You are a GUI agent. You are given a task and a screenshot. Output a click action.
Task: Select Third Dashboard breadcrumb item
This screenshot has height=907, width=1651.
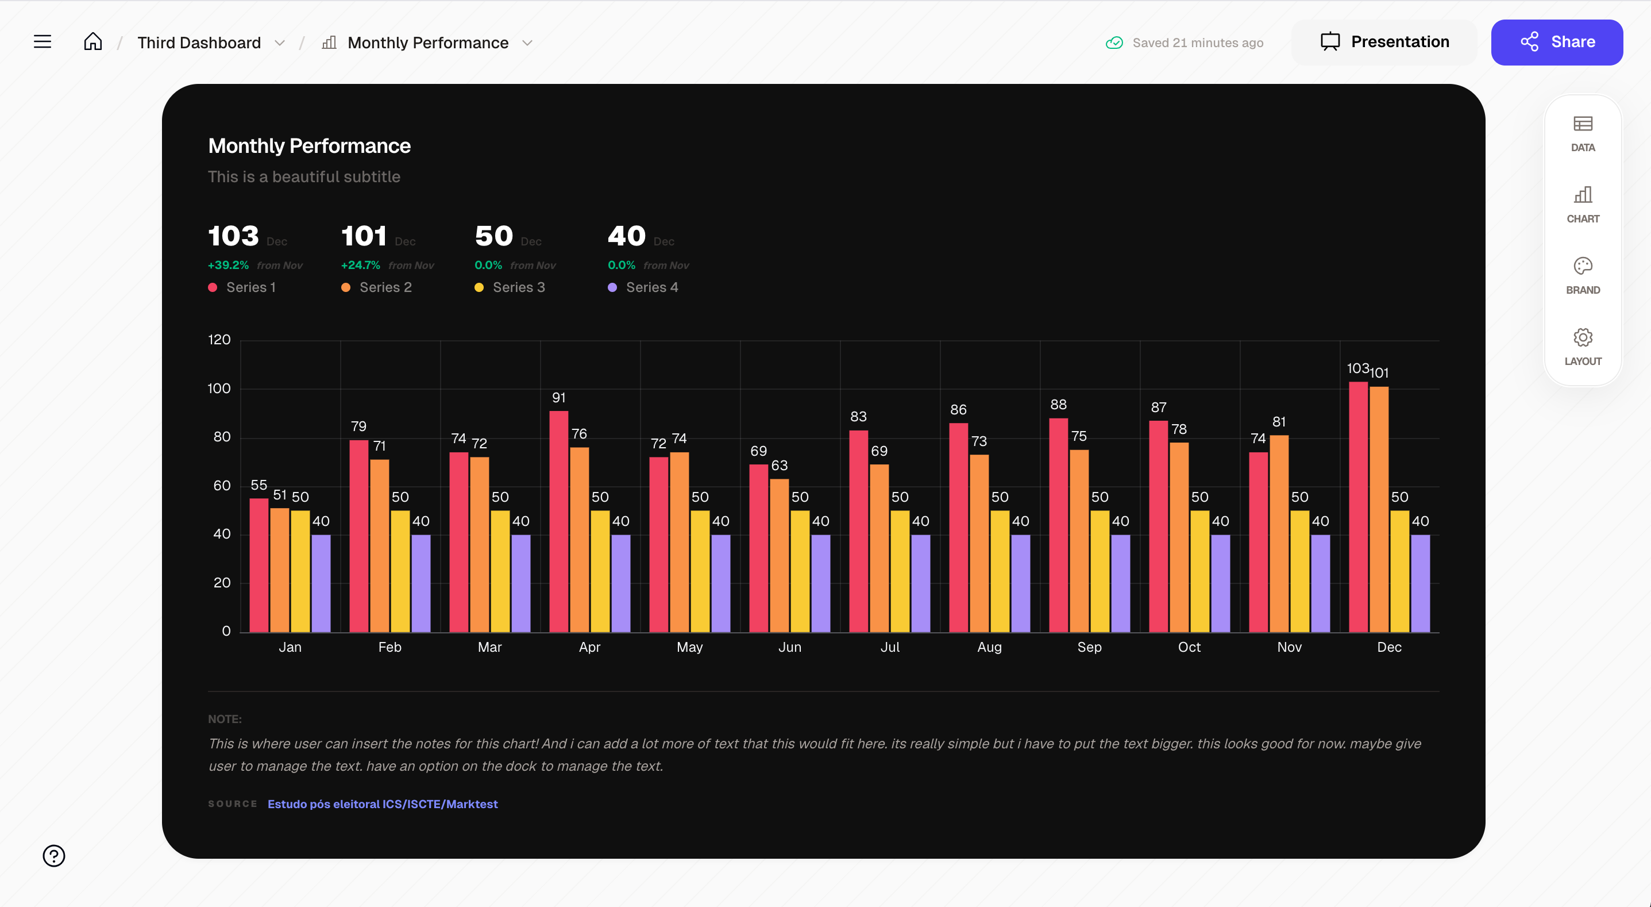(199, 43)
